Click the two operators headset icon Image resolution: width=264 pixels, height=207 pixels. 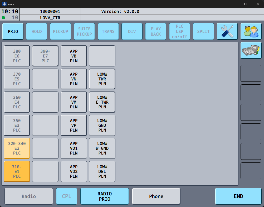pyautogui.click(x=251, y=32)
